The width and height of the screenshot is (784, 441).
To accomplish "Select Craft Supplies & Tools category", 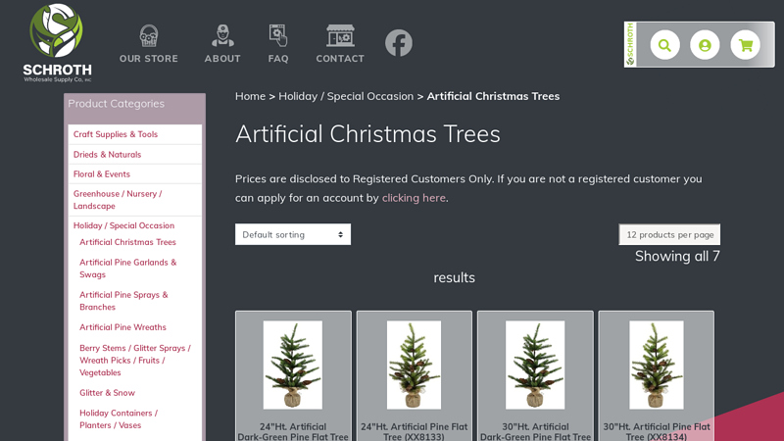I will 116,134.
